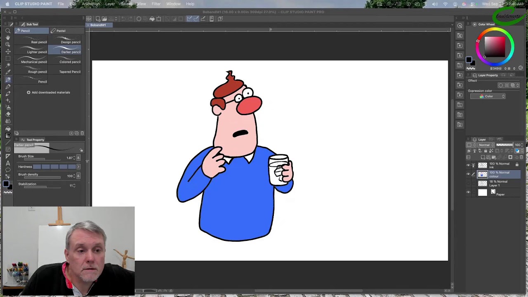Viewport: 528px width, 297px height.
Task: Toggle visibility of the ink layer
Action: tap(468, 165)
